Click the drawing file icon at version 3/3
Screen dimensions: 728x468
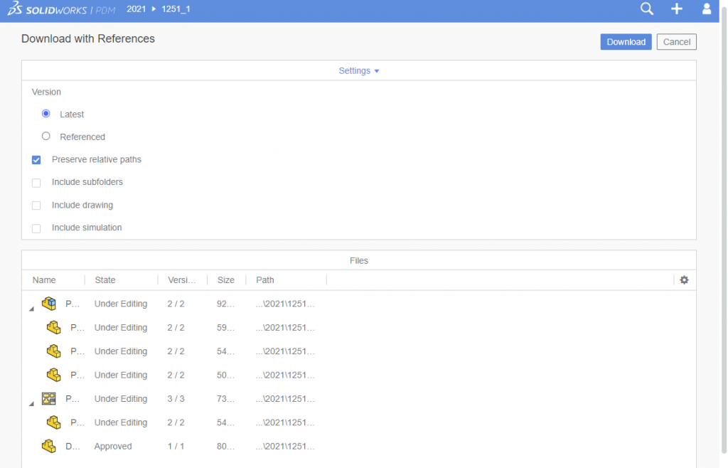[x=49, y=399]
